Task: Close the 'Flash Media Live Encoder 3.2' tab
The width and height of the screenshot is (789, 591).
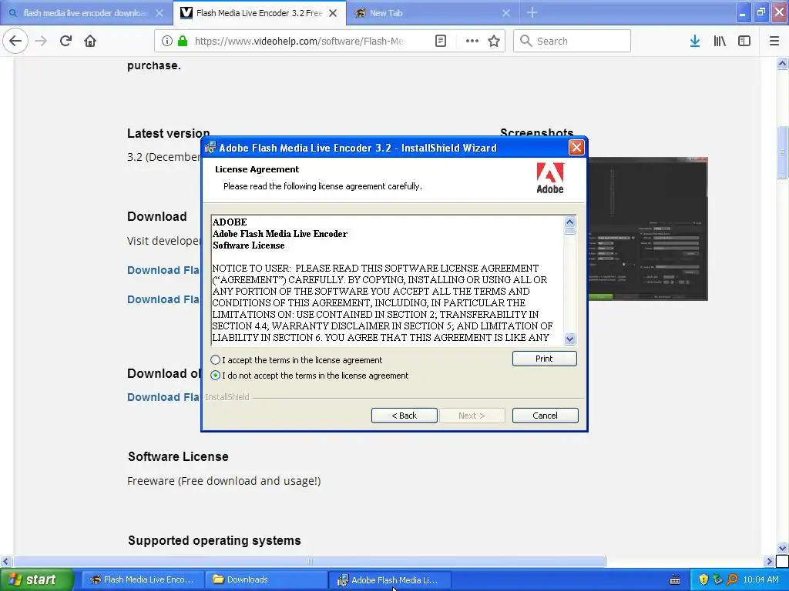Action: (333, 13)
